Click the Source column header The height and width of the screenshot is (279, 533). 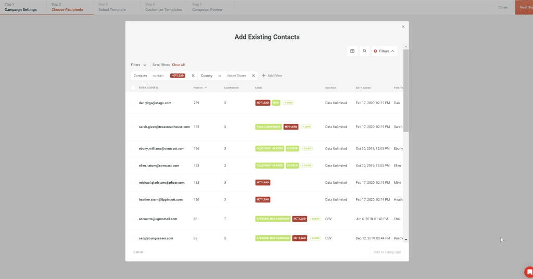(331, 87)
